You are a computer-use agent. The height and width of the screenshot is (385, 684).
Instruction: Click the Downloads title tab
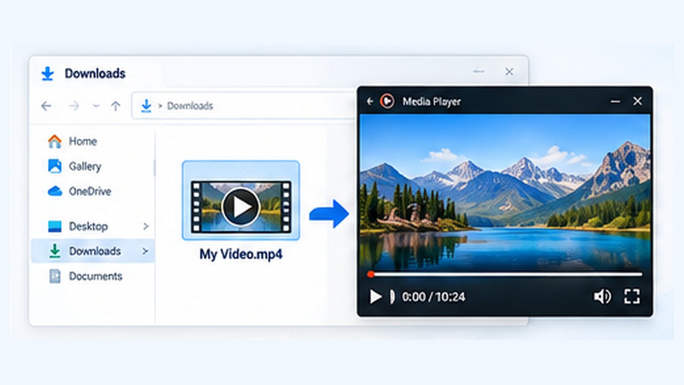(x=95, y=74)
